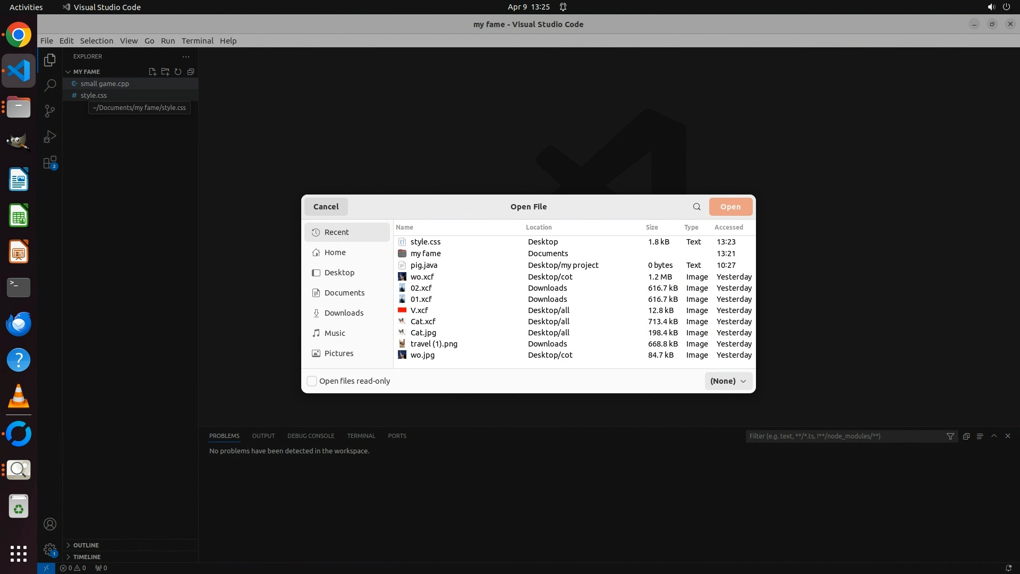The height and width of the screenshot is (574, 1020).
Task: Open the Source Control view
Action: pos(49,111)
